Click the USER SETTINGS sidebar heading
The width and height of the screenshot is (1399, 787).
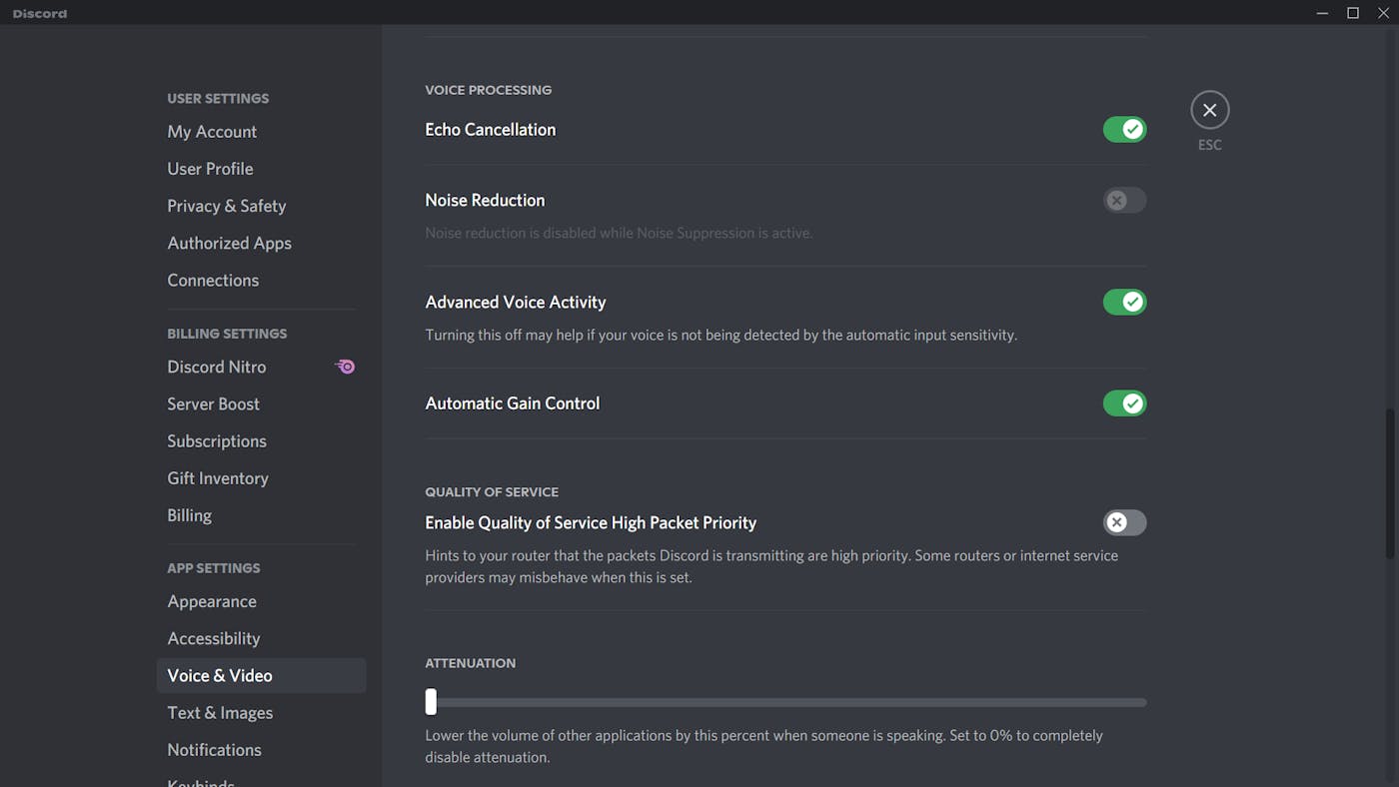(x=218, y=99)
